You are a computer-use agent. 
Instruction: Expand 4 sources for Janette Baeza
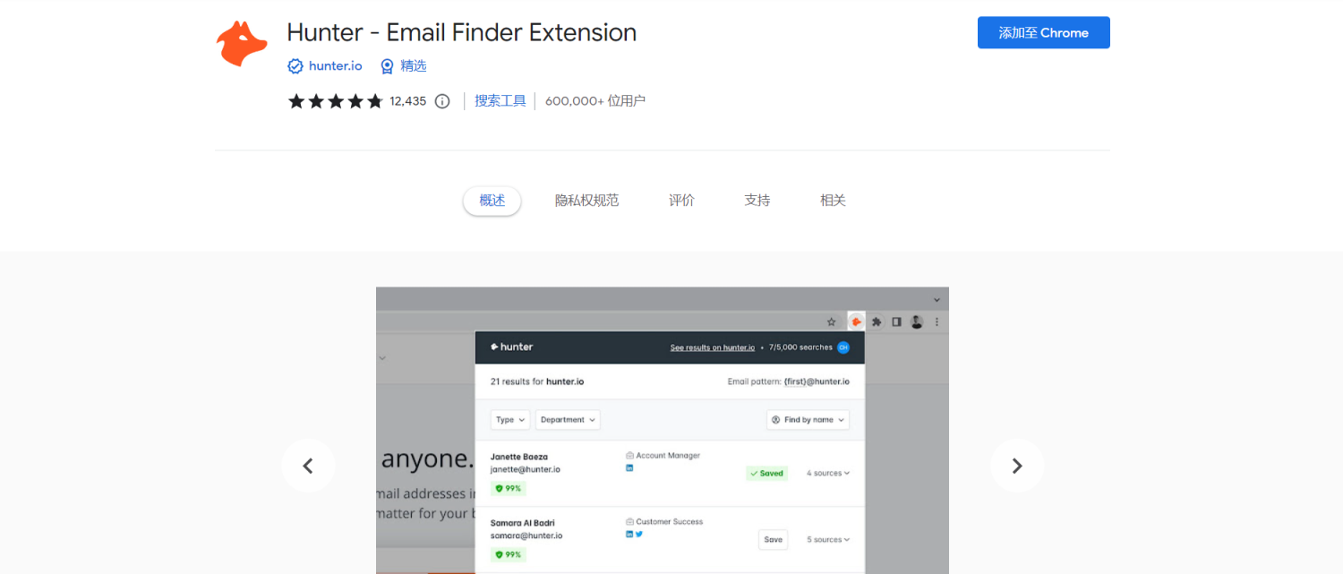(826, 473)
